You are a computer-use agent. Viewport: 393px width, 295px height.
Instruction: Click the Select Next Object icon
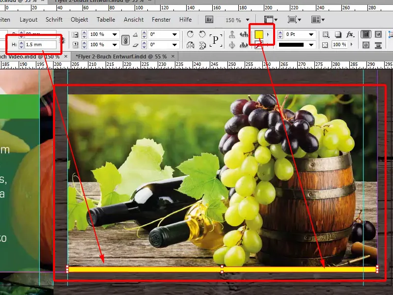point(244,45)
